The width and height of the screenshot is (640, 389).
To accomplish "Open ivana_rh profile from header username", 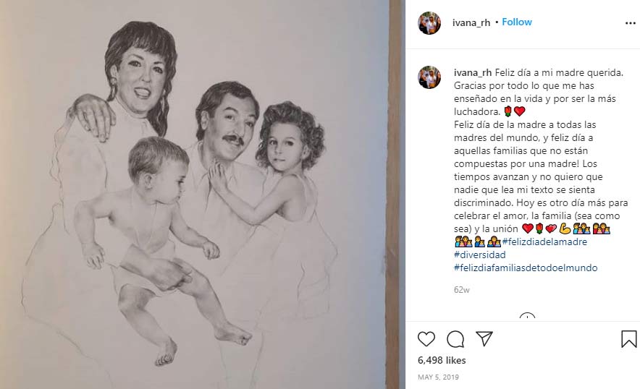I will point(472,22).
